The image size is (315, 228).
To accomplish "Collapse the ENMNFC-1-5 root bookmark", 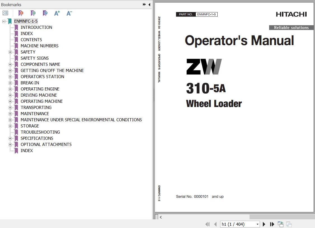I will (x=4, y=21).
